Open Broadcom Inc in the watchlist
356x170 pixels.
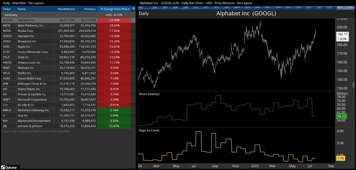click(x=27, y=41)
